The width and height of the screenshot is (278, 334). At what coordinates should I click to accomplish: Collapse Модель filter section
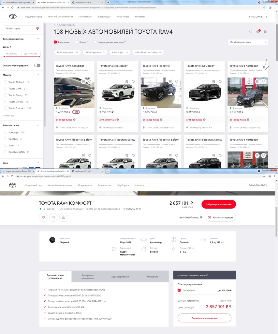(38, 75)
